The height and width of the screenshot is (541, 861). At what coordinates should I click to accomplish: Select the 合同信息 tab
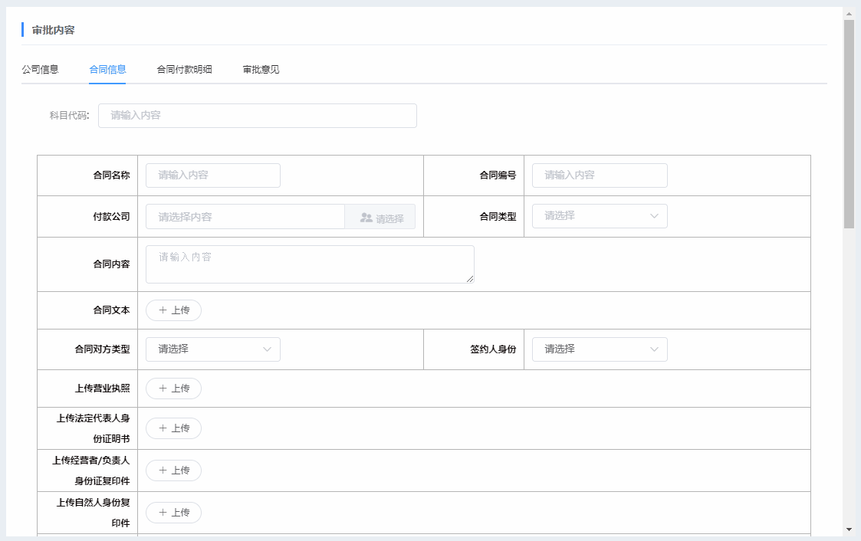107,70
